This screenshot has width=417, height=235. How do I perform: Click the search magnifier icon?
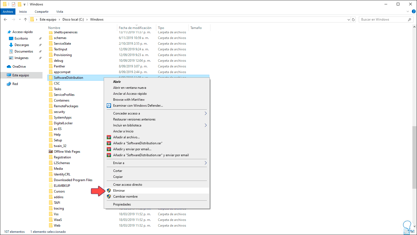tap(410, 19)
